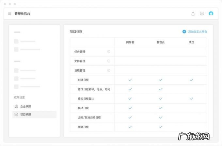Select 项目权限 in the sidebar
This screenshot has width=222, height=146.
(x=25, y=114)
